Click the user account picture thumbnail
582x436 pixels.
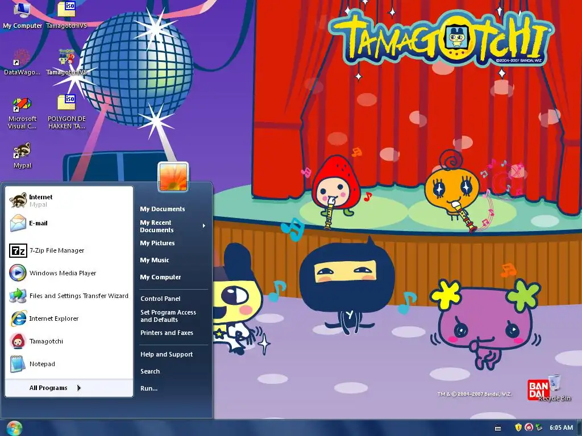(x=173, y=177)
